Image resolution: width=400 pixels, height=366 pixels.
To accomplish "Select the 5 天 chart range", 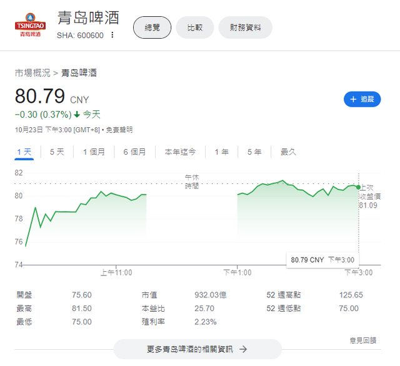I will click(57, 152).
